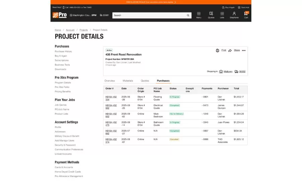Image resolution: width=302 pixels, height=184 pixels.
Task: Click the printer icon on project card
Action: [217, 51]
